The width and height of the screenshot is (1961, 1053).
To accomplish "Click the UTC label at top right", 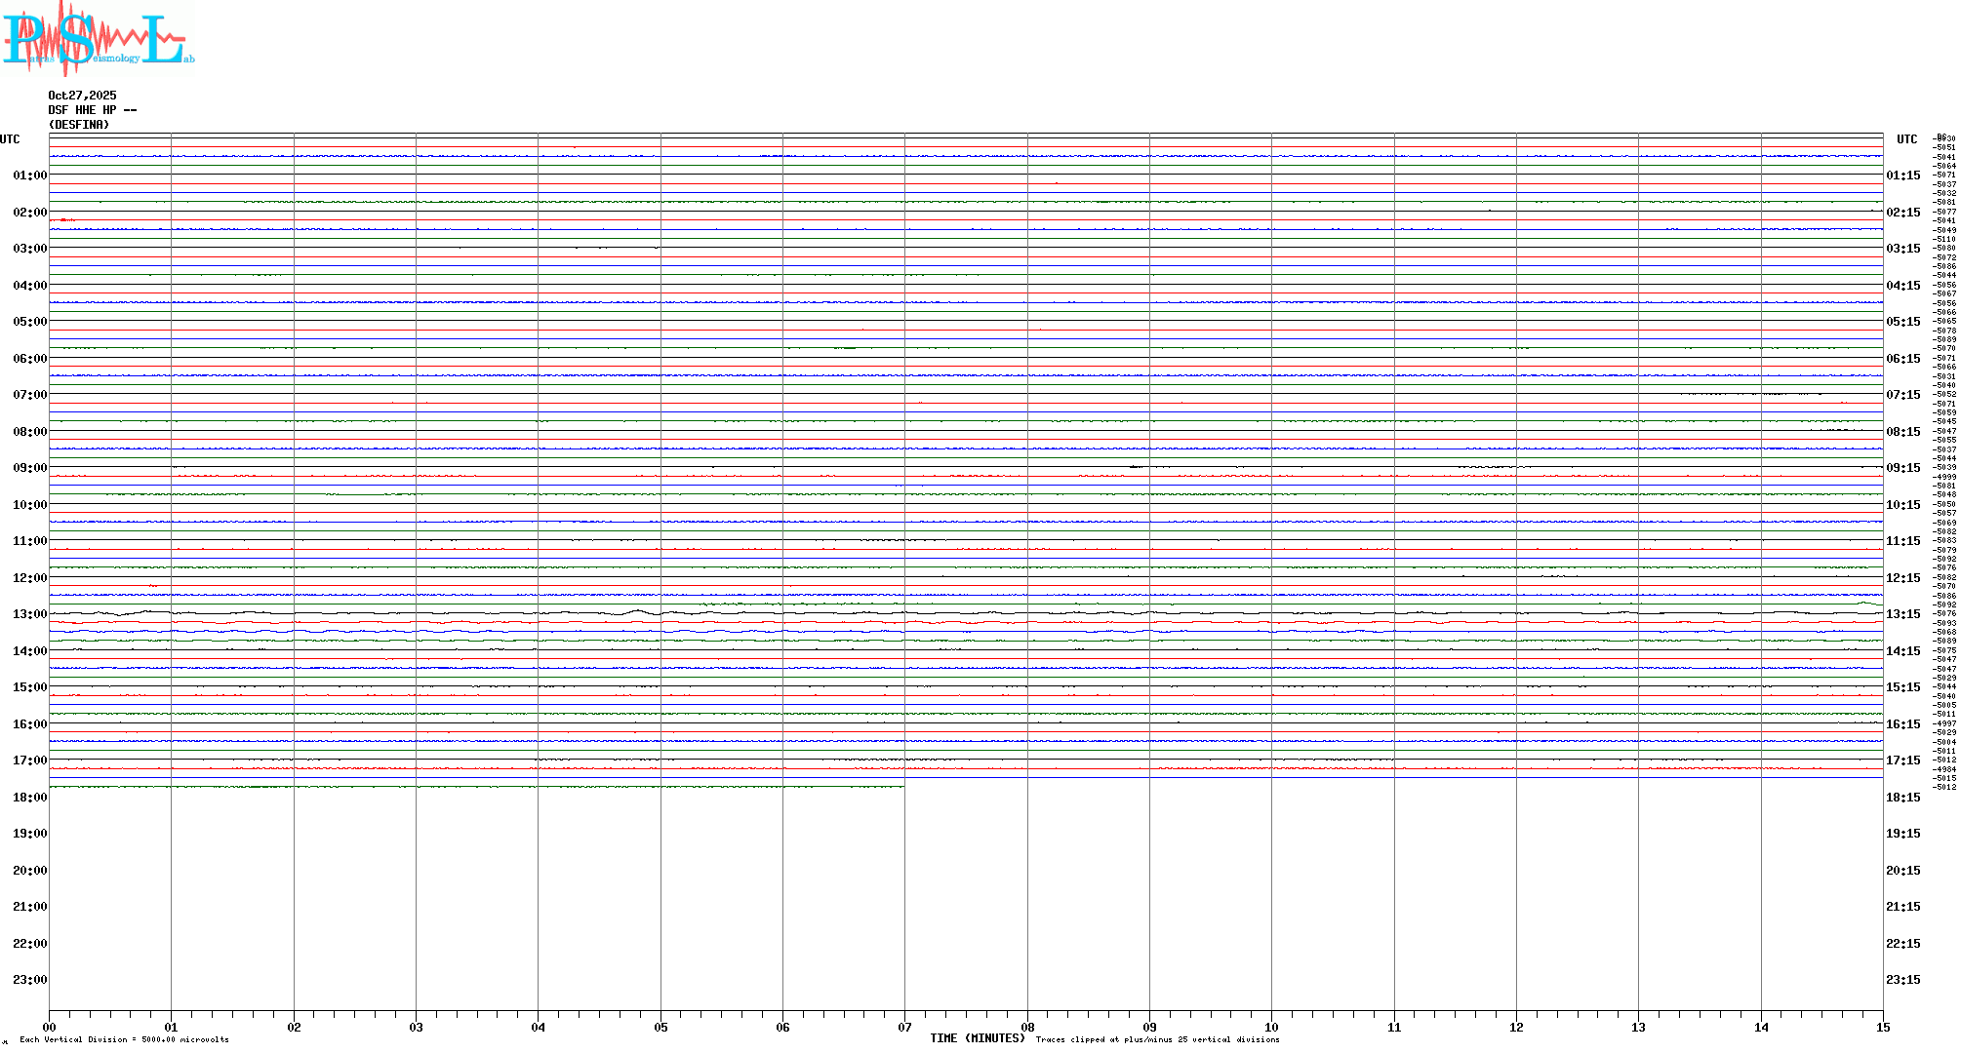I will (1906, 139).
